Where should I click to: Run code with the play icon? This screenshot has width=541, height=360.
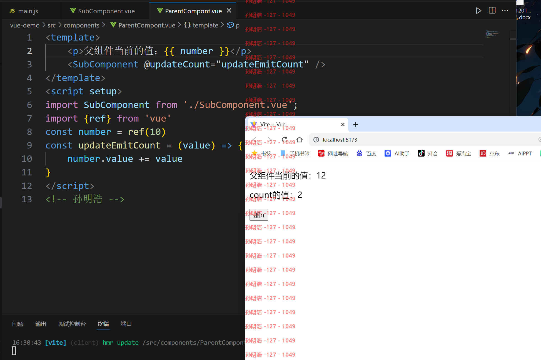pyautogui.click(x=478, y=11)
